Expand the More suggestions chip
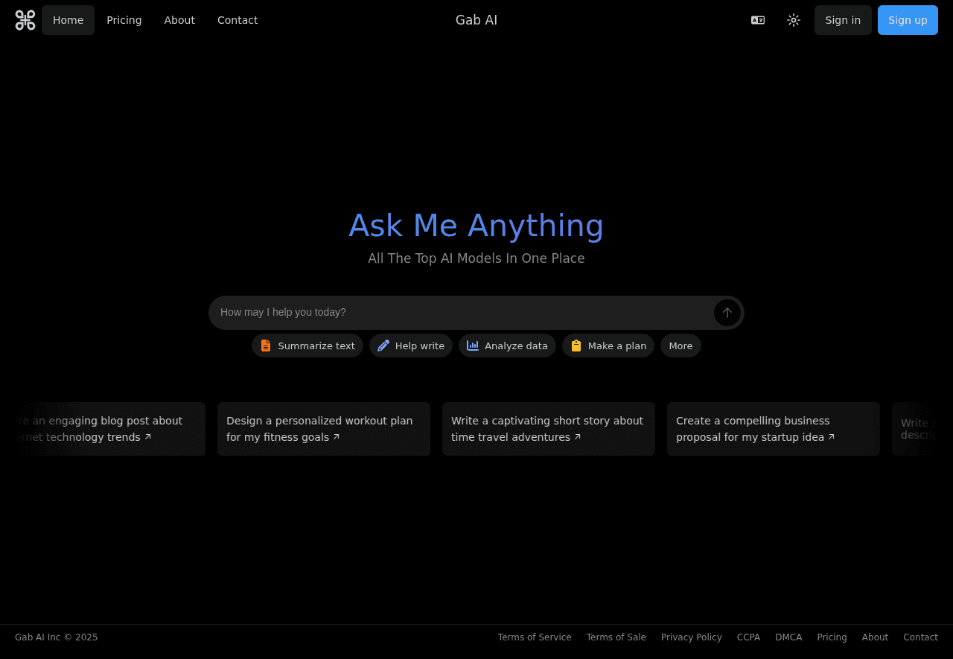This screenshot has width=953, height=659. click(681, 346)
